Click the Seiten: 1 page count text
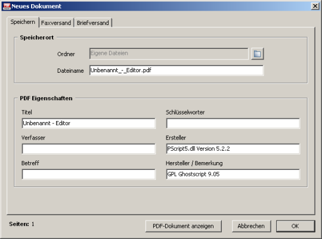Viewport: 322px width, 239px height. coord(21,224)
